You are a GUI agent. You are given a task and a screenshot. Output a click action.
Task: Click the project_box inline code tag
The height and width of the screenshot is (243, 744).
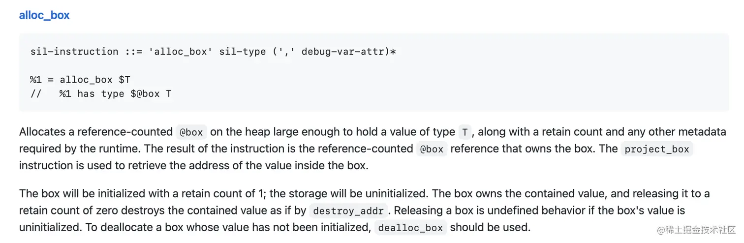656,149
